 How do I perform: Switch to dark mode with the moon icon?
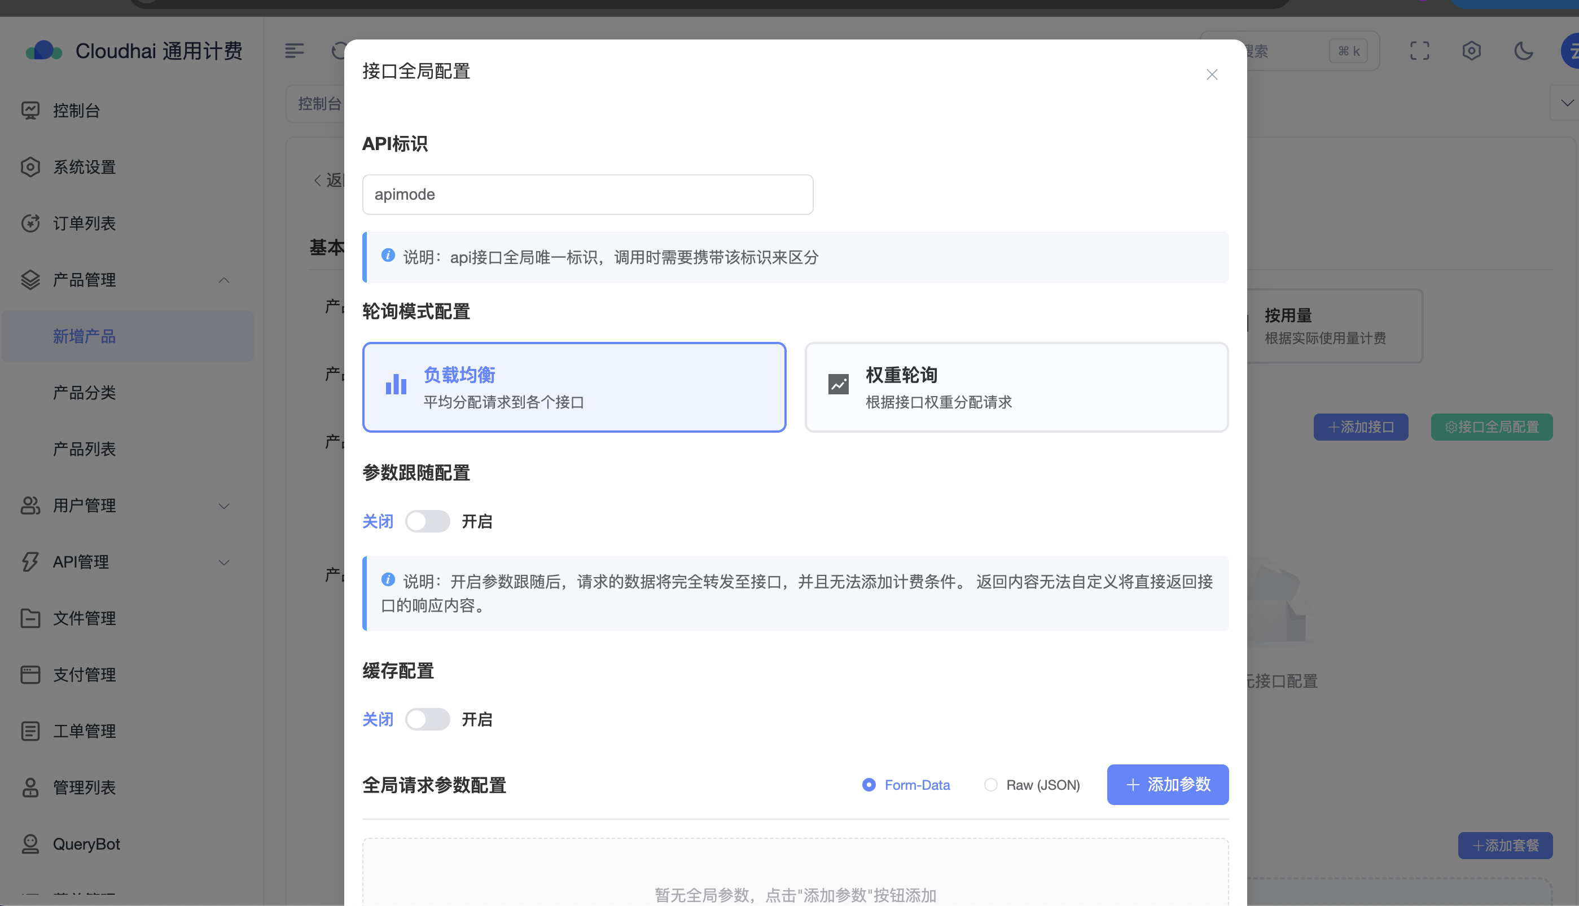tap(1523, 50)
